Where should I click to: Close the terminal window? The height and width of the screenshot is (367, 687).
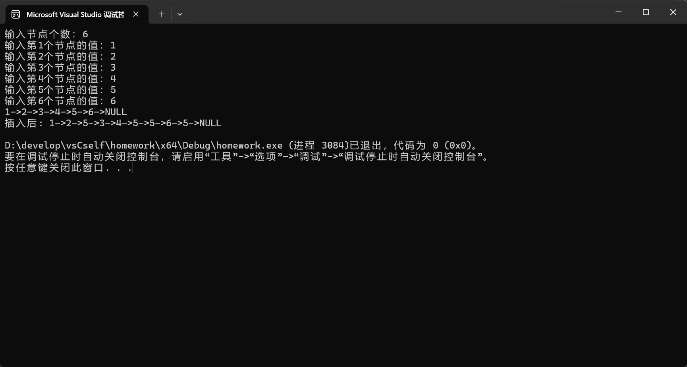[673, 12]
